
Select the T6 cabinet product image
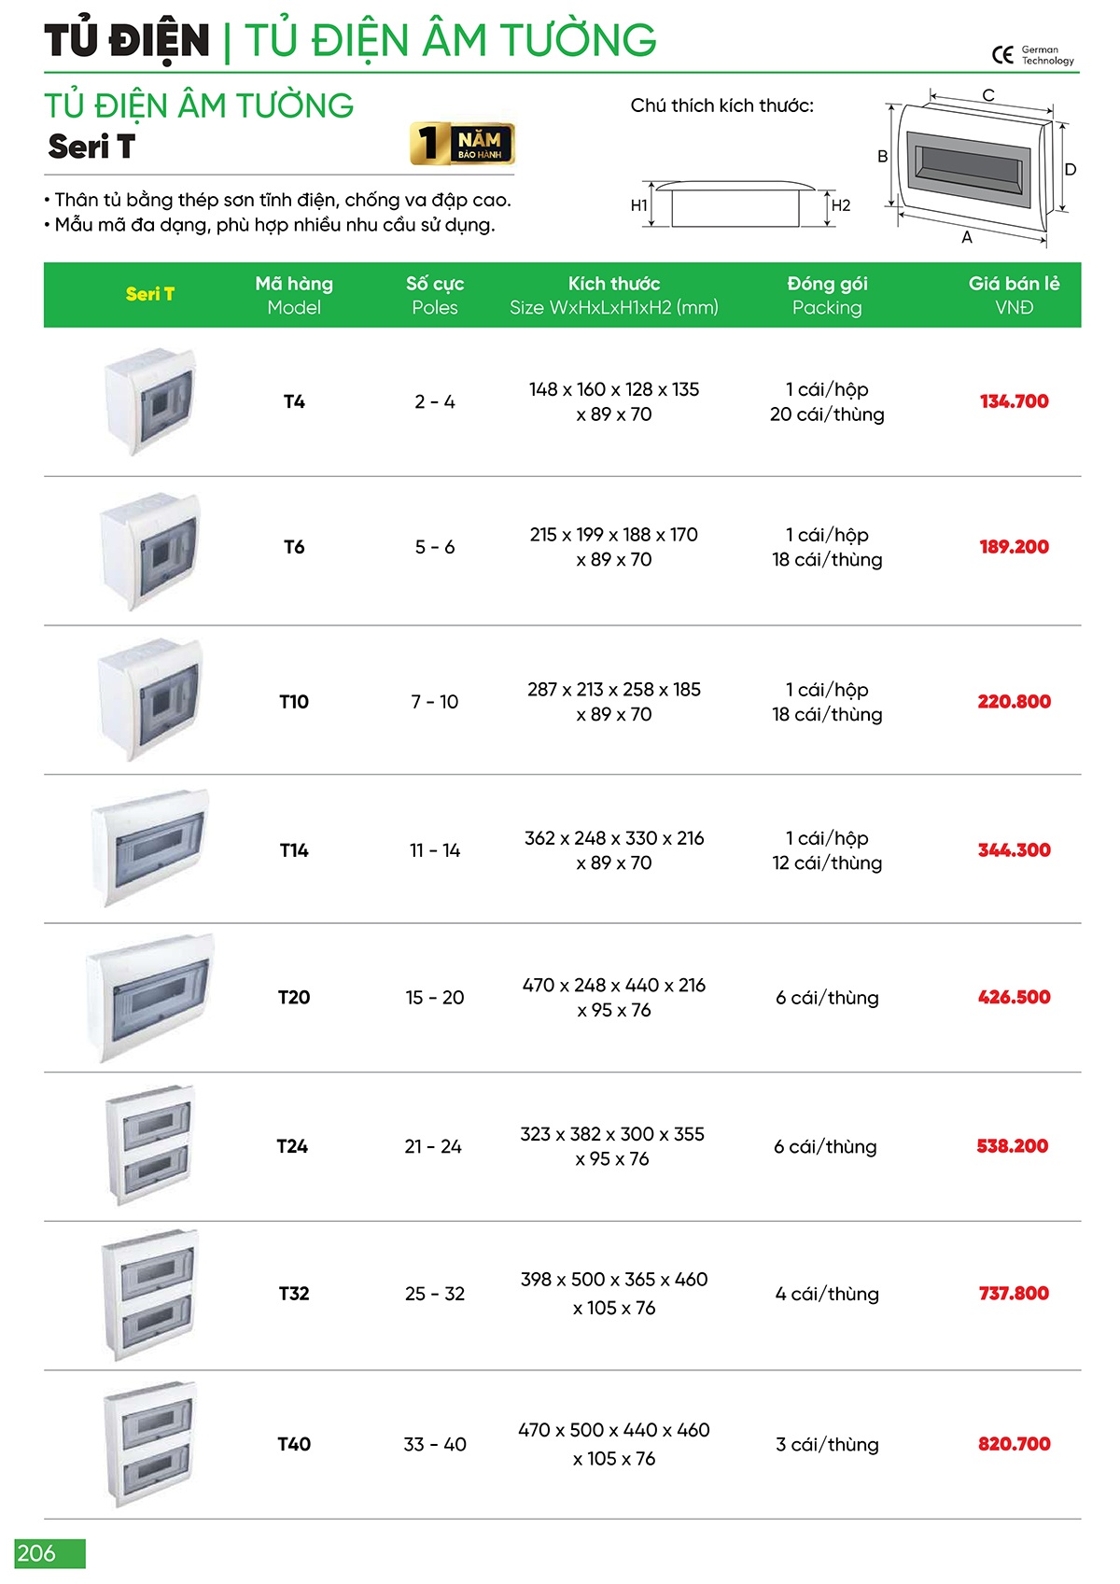150,551
